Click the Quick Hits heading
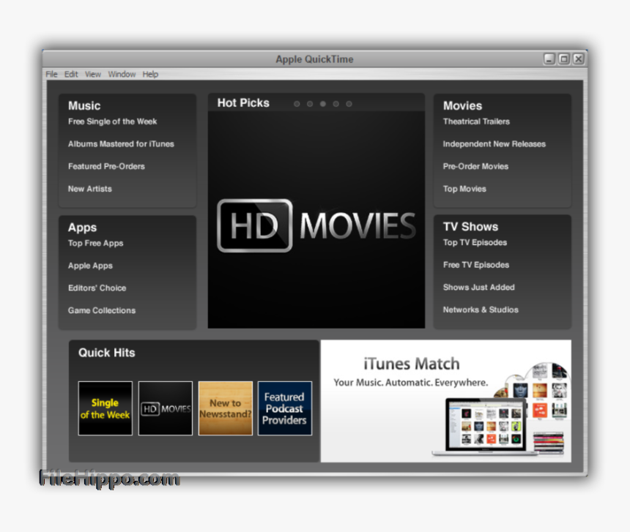630x532 pixels. coord(107,353)
